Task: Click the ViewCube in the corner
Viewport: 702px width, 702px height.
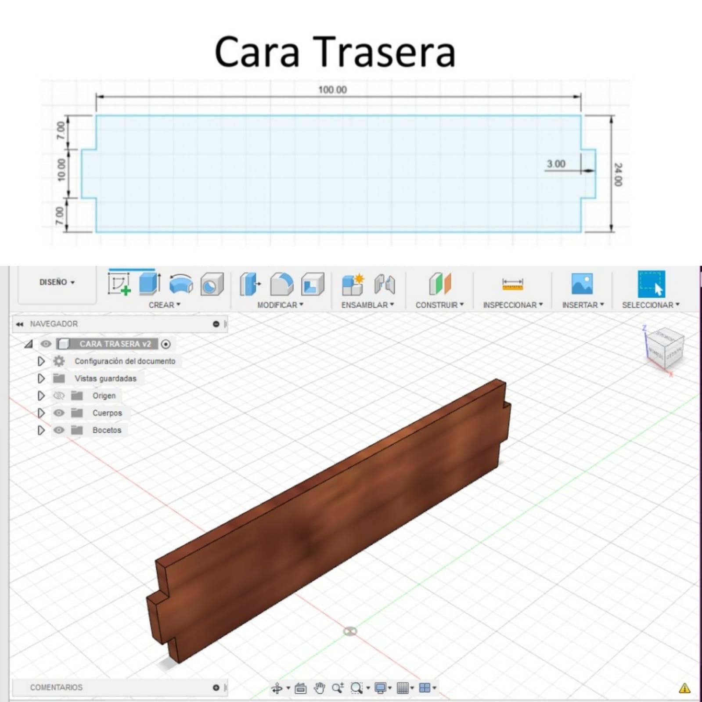Action: pyautogui.click(x=666, y=349)
